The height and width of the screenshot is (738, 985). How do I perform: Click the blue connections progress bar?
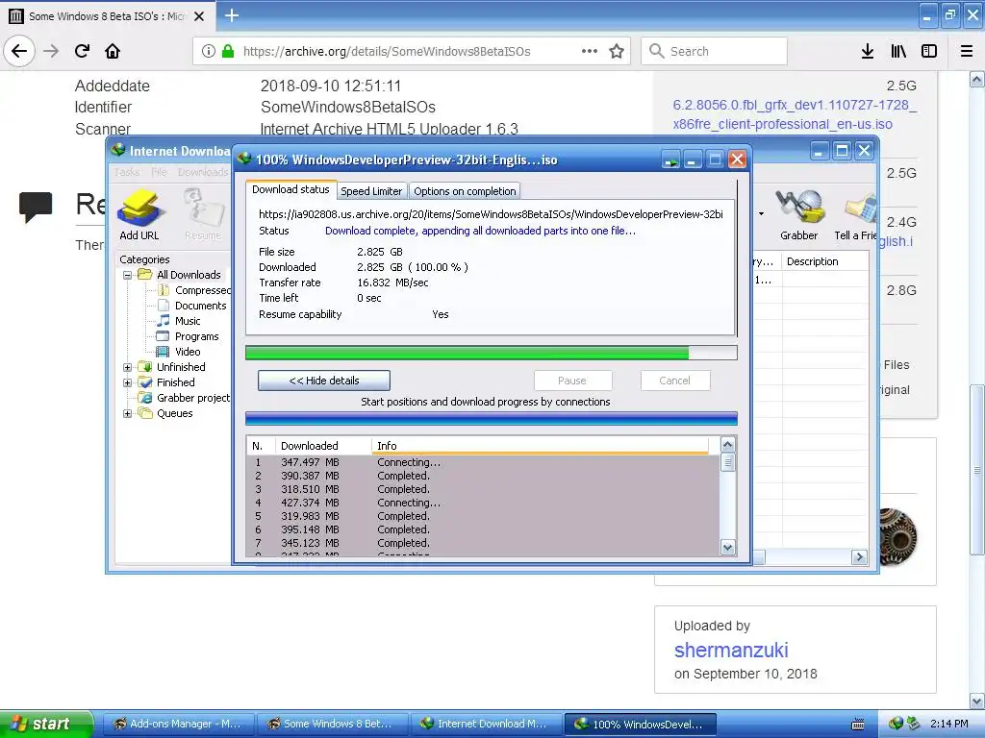pyautogui.click(x=492, y=419)
